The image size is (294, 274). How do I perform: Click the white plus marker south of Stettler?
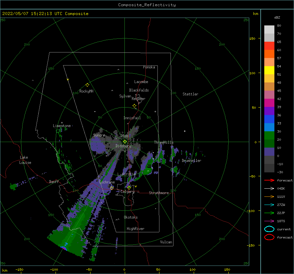click(x=185, y=131)
